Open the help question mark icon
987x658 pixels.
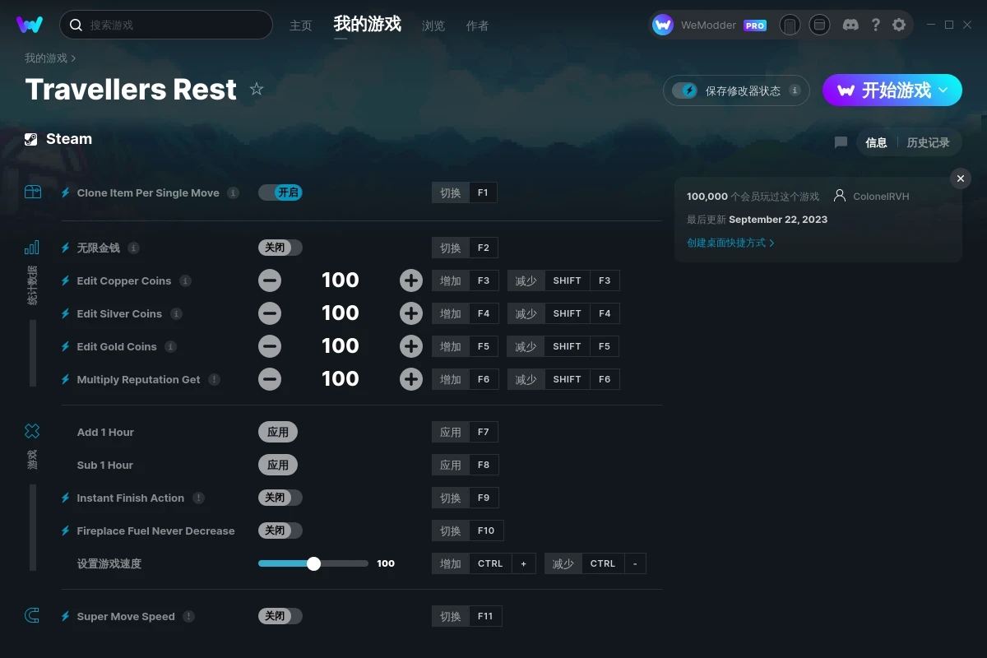(x=875, y=25)
